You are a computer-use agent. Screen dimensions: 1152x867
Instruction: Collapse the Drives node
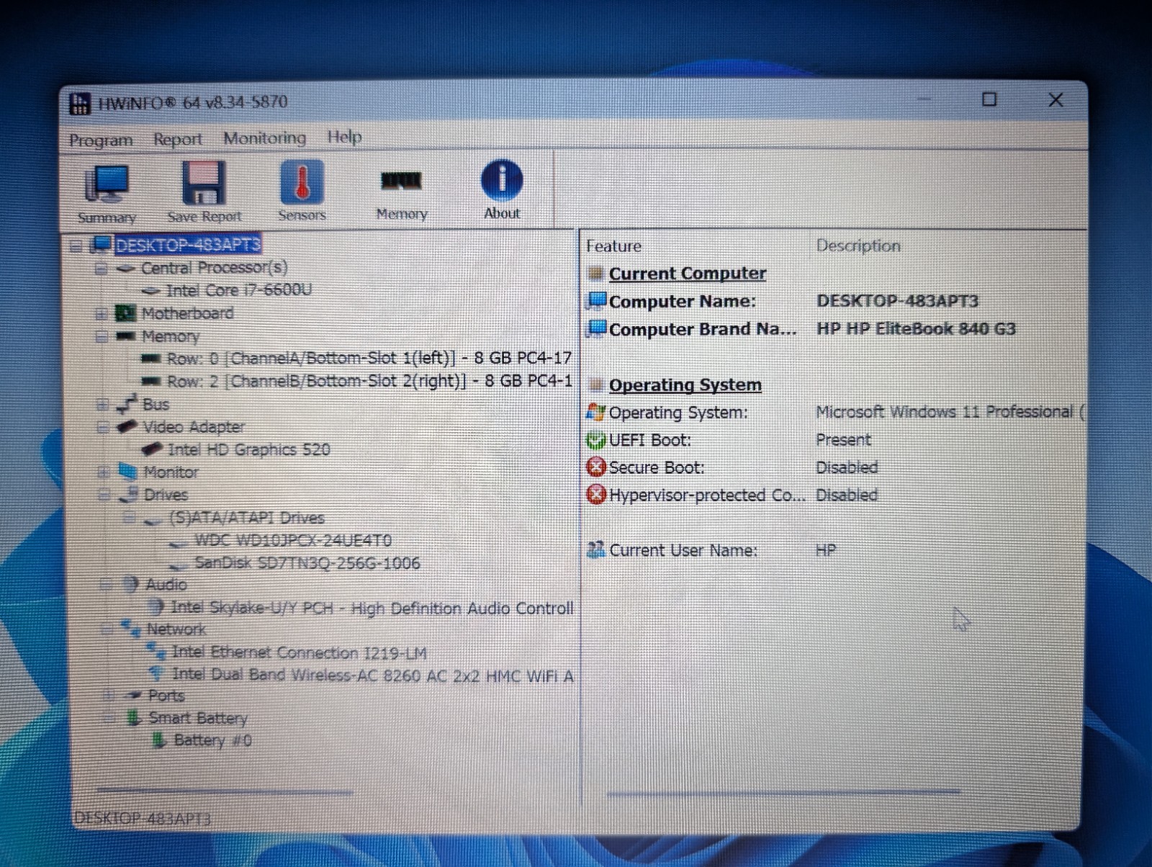click(104, 495)
